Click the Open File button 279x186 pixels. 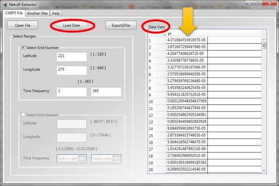23,25
